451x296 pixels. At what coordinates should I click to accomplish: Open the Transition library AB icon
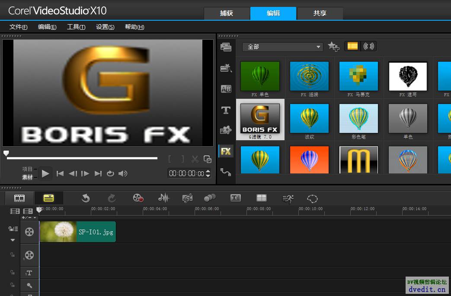(226, 89)
